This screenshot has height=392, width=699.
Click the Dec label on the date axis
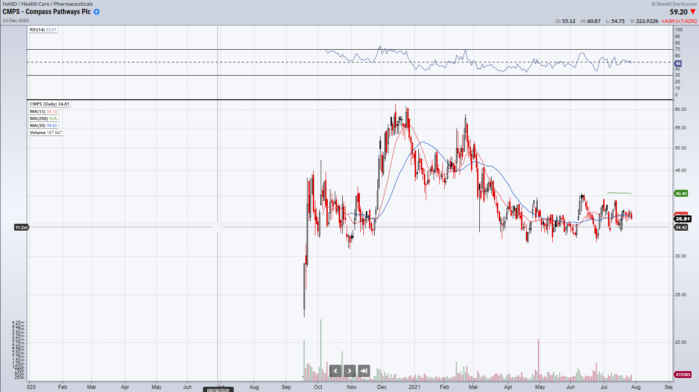(x=382, y=387)
